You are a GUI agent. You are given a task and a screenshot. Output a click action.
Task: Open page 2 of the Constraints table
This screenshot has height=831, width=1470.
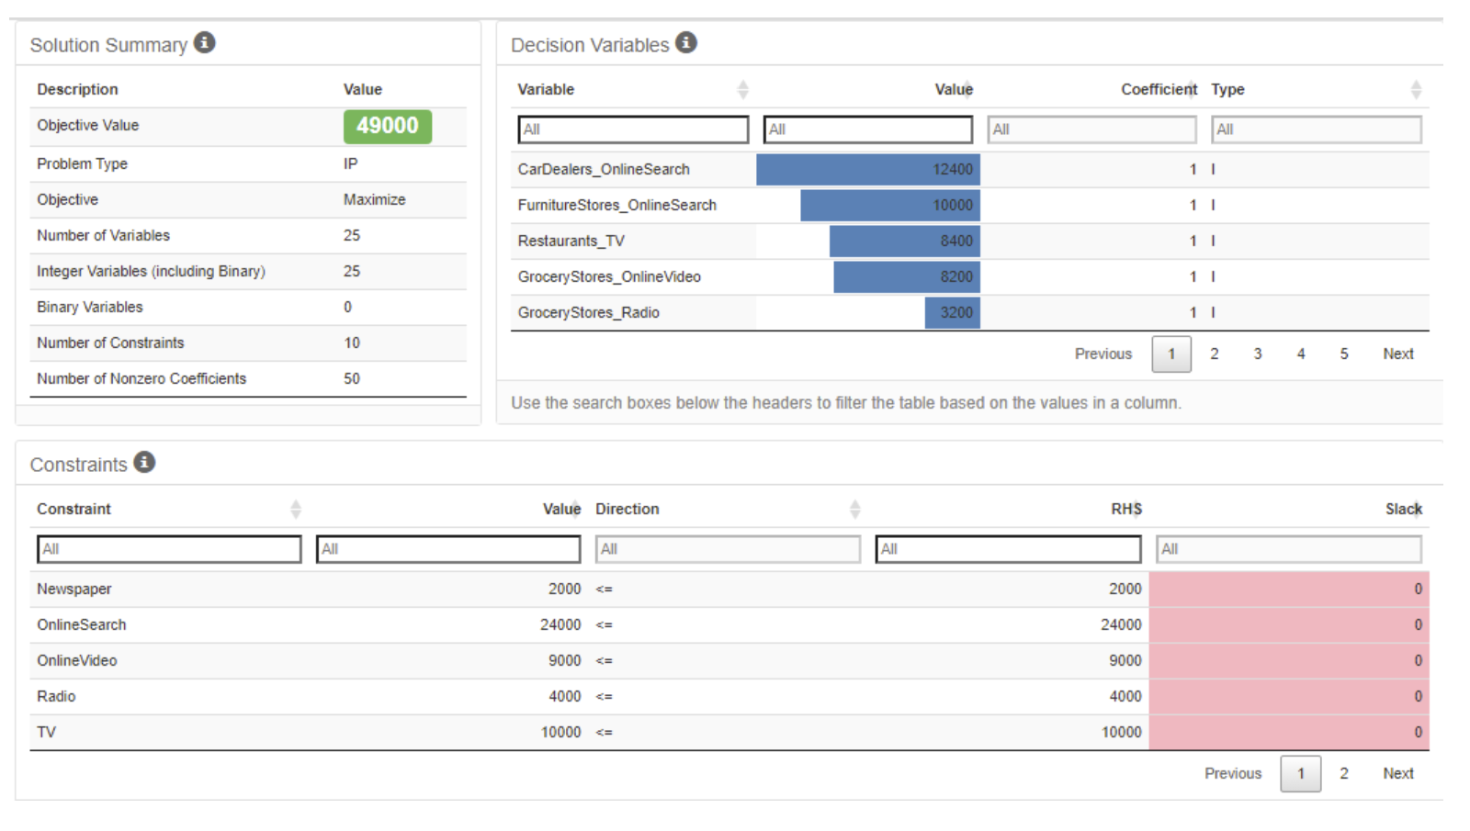1343,773
